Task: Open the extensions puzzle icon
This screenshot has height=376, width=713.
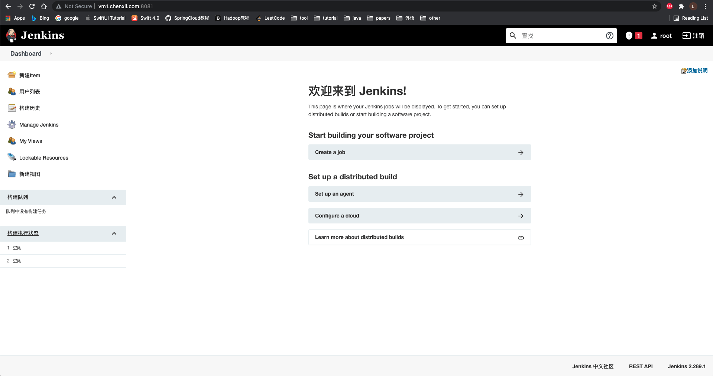Action: pos(681,6)
